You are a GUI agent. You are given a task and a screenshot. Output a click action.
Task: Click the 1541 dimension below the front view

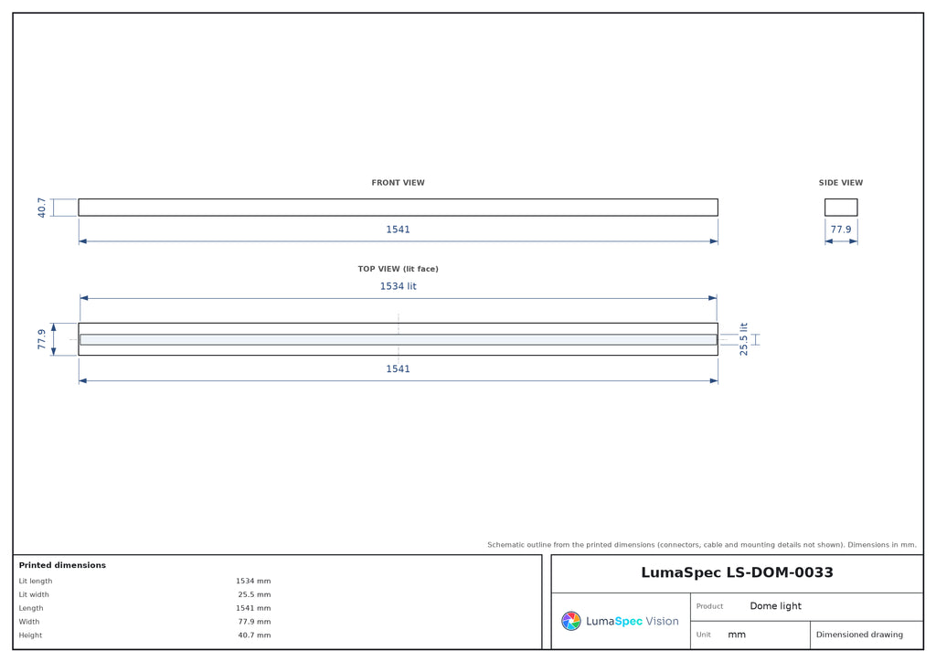coord(398,230)
